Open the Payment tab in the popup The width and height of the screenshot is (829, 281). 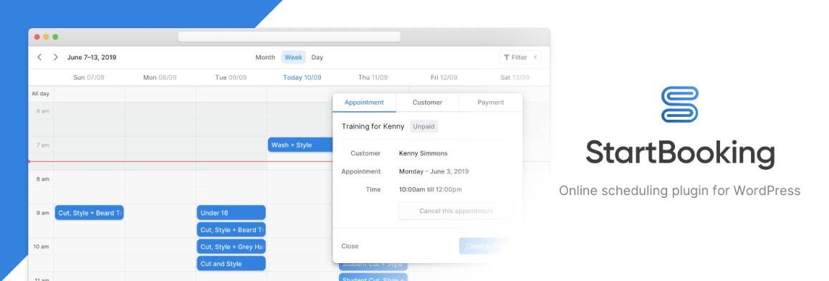click(x=491, y=103)
